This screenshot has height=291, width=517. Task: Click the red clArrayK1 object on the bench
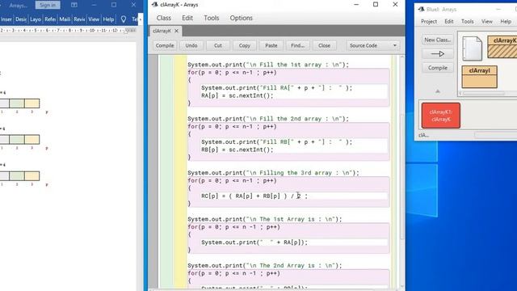[441, 116]
